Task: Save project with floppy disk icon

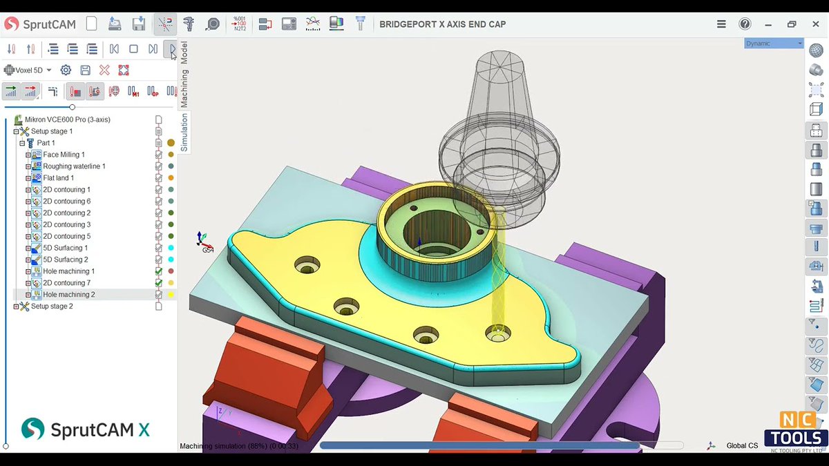Action: tap(139, 24)
